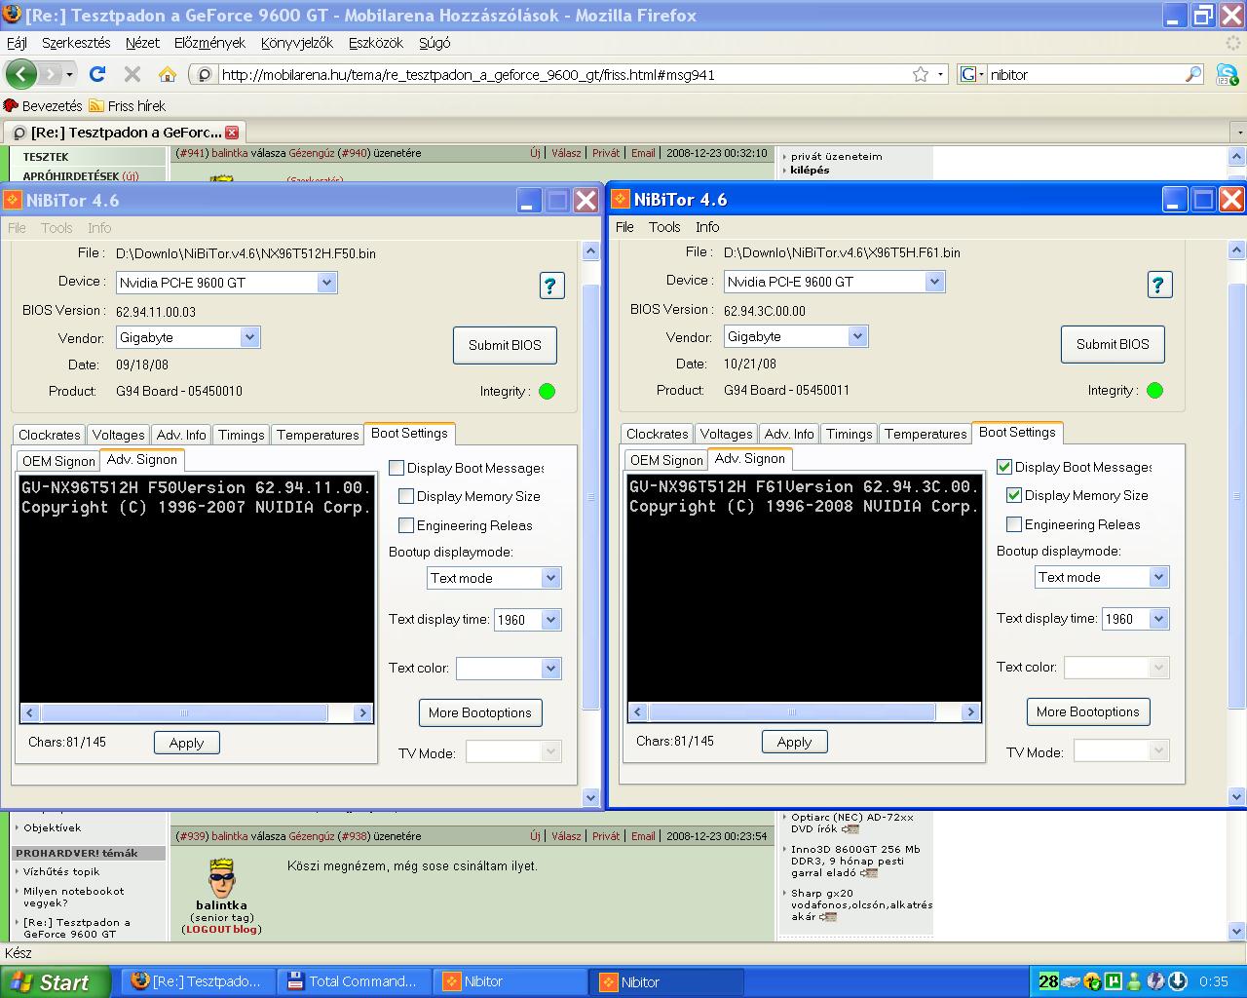Click Apply button in right NiBiTor
1247x998 pixels.
coord(794,742)
